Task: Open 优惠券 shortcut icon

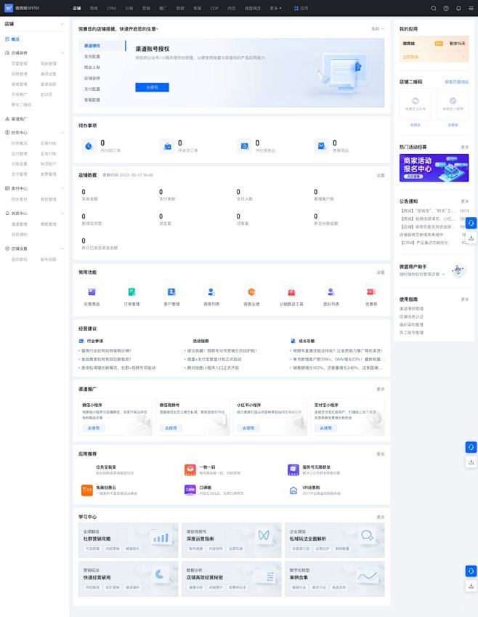Action: [x=371, y=292]
